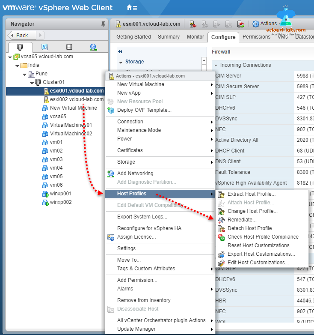
Task: Collapse the vcsa65.vcloud-lab.com tree node
Action: (10, 57)
